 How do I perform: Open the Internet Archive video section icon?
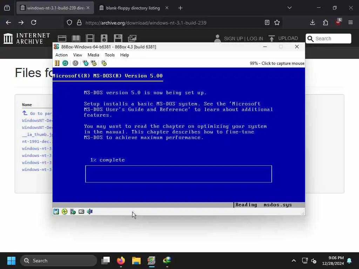(x=90, y=38)
